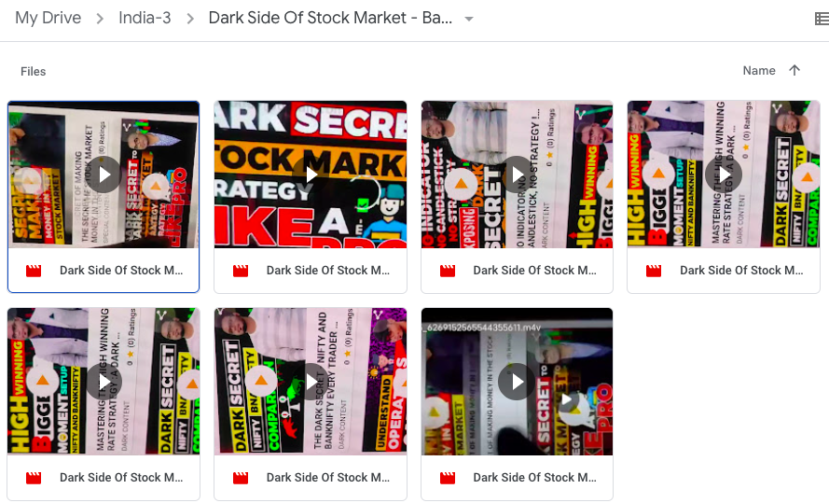Click the chevron after My Drive

coord(100,19)
